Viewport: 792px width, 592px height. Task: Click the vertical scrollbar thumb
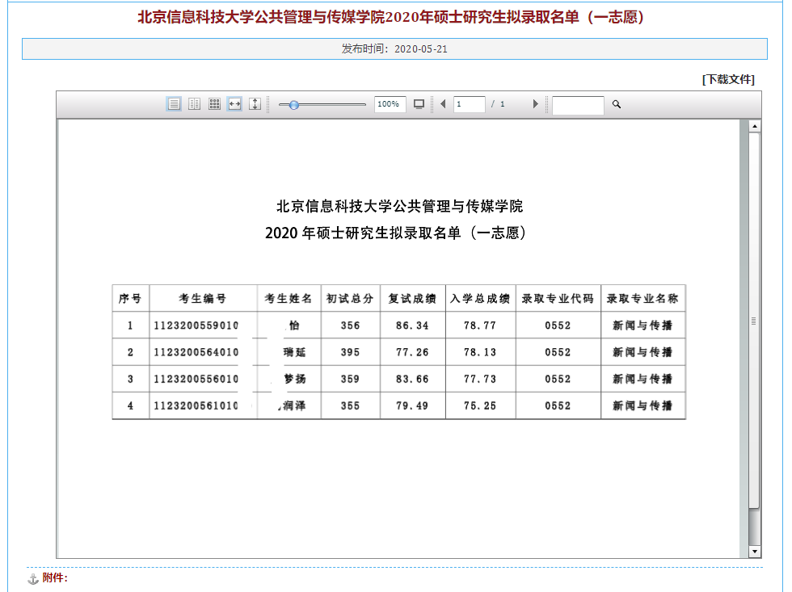[754, 320]
